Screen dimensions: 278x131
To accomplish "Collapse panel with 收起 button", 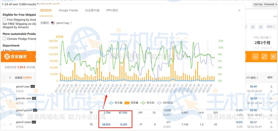I will click(271, 27).
